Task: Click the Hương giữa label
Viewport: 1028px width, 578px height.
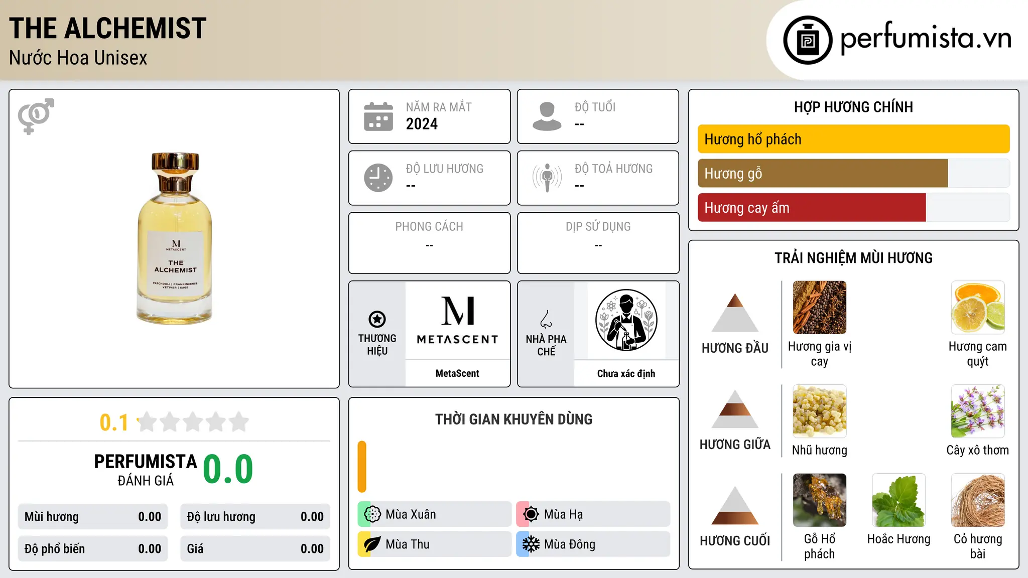Action: click(735, 445)
